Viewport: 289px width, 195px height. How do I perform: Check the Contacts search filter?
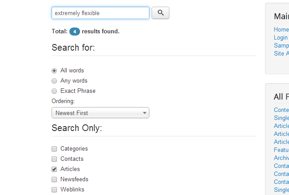coord(54,159)
